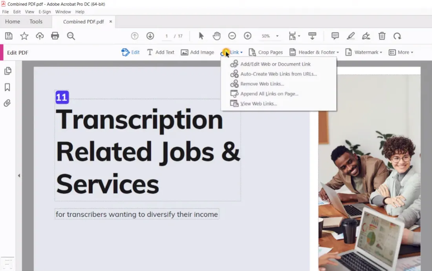
Task: Collapse the left navigation pane arrow
Action: [19, 176]
